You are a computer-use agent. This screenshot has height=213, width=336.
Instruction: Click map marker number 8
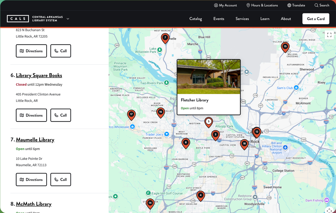pyautogui.click(x=186, y=143)
